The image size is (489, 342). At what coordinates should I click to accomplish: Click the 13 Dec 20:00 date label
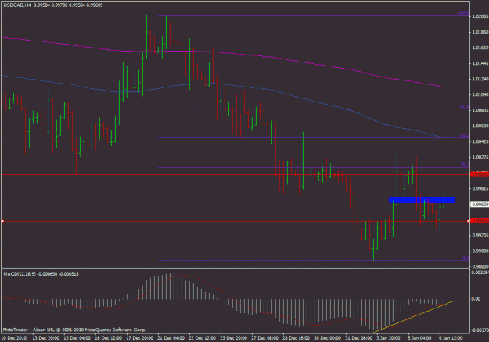[46, 337]
